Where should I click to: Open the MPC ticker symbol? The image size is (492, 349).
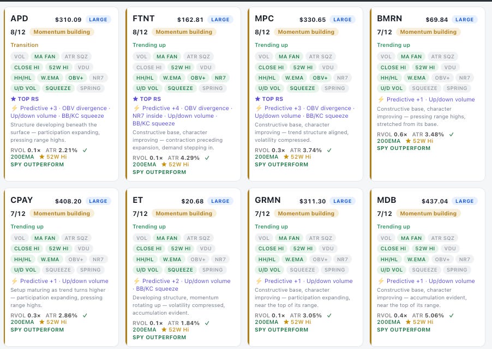point(264,19)
